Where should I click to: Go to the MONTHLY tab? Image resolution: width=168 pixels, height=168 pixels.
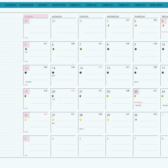[x=43, y=5]
